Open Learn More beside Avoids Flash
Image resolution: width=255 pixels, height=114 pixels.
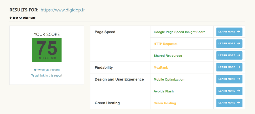[229, 91]
